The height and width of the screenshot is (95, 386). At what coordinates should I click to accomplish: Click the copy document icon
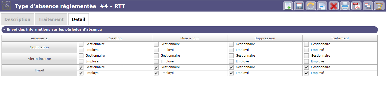tap(322, 6)
